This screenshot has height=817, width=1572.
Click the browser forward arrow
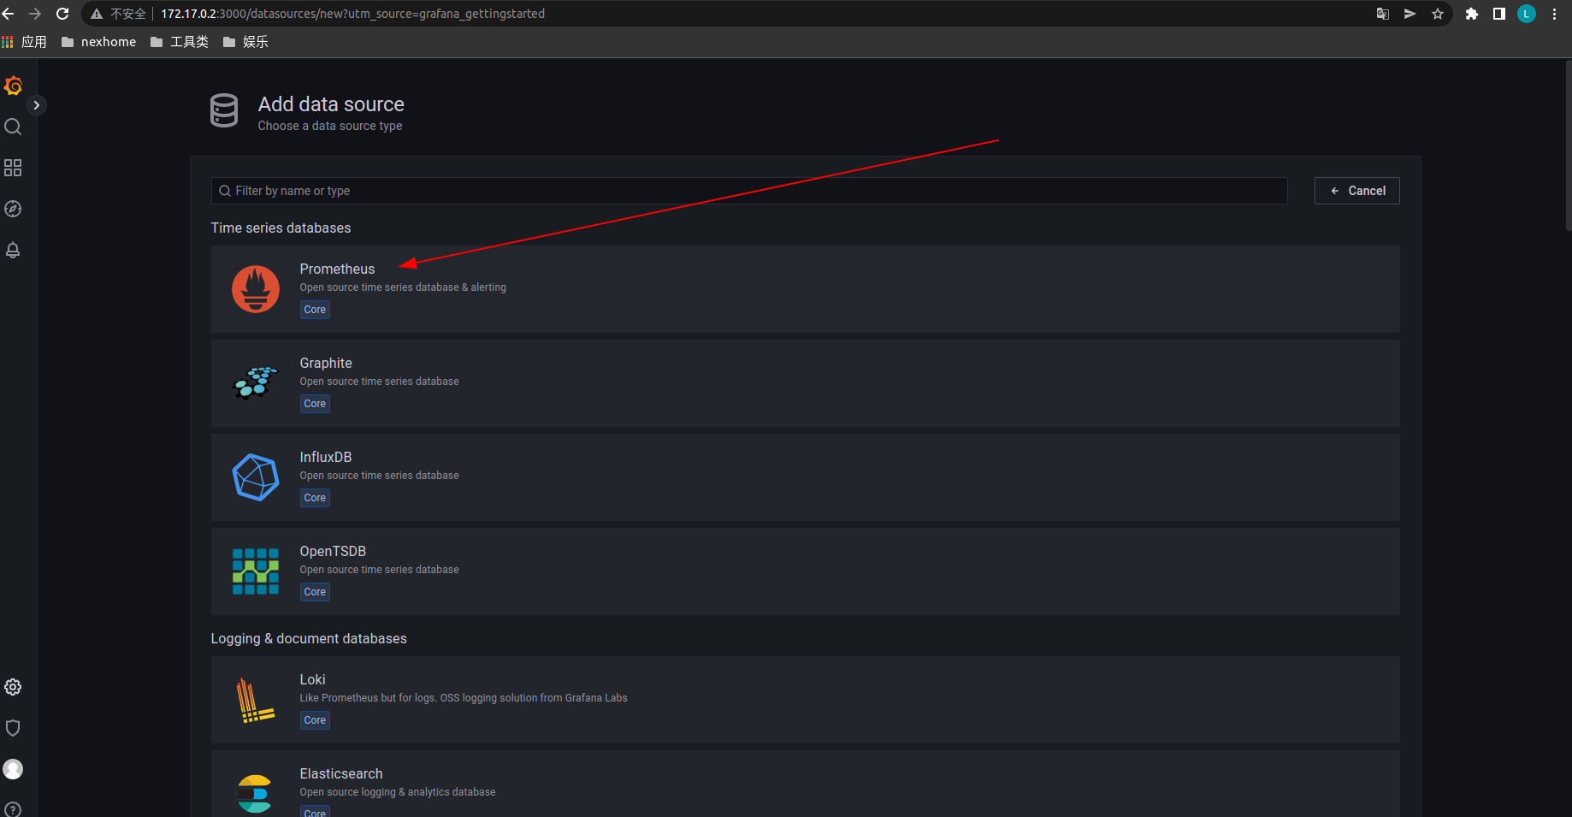35,14
